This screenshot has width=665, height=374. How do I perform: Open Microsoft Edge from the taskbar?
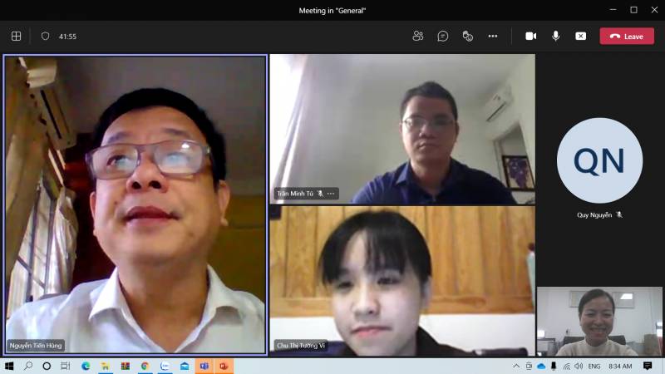(86, 366)
